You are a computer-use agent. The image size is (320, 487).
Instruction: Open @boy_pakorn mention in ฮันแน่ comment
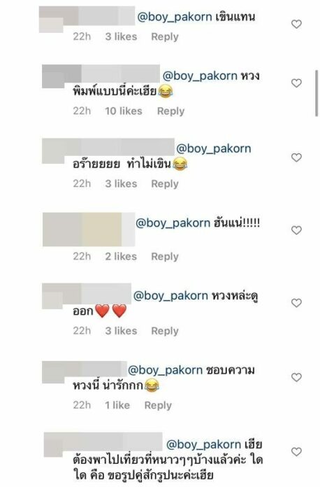click(173, 223)
